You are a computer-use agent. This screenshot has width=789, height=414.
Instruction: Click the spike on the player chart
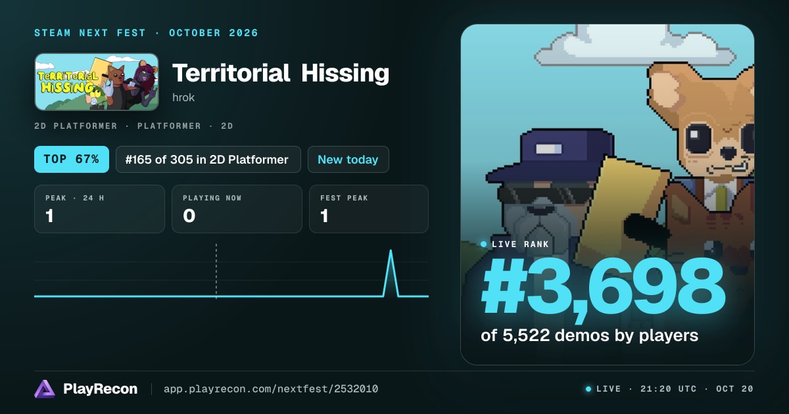[x=391, y=273]
